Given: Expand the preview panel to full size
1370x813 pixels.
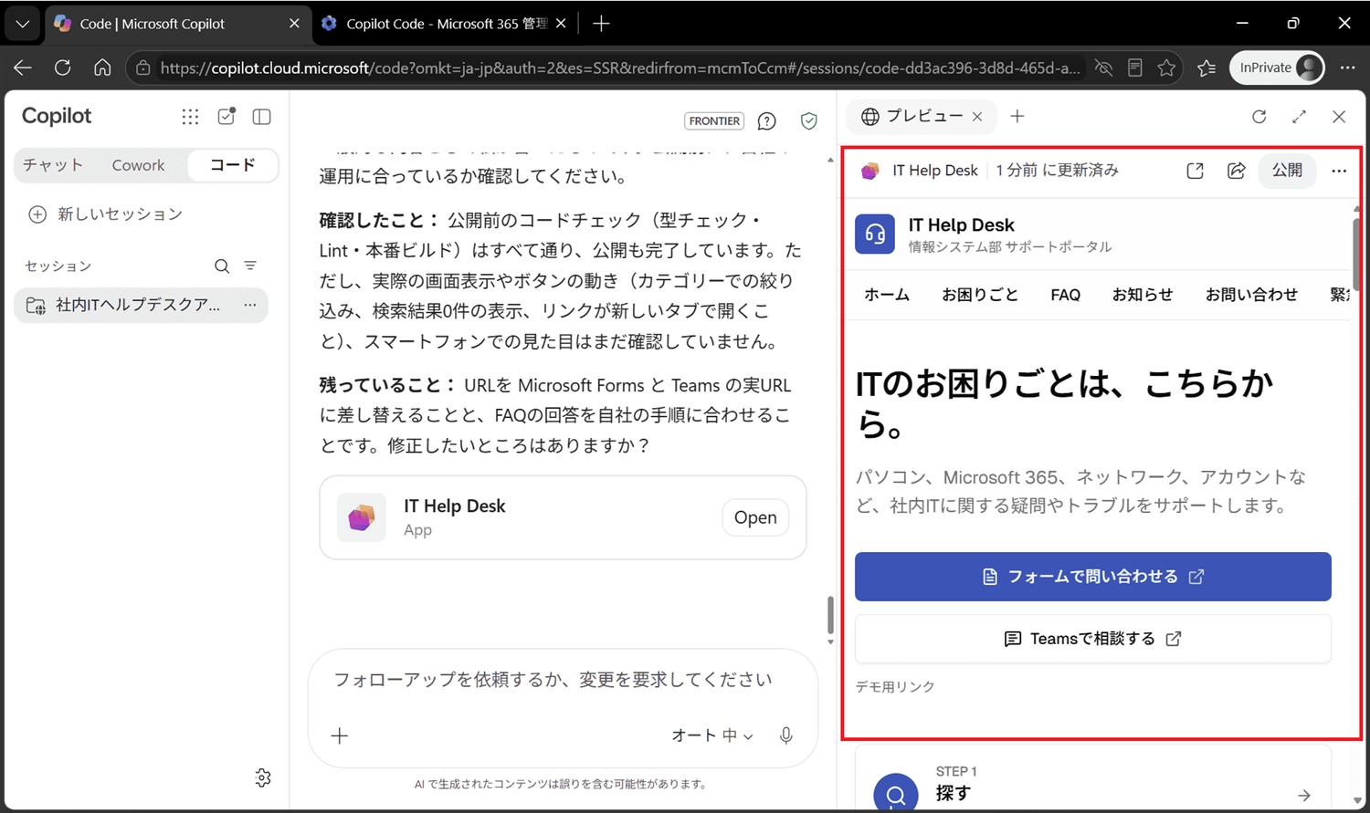Looking at the screenshot, I should pyautogui.click(x=1300, y=117).
